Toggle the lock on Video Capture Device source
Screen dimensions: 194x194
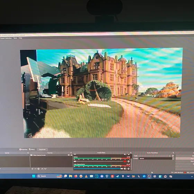click(71, 155)
